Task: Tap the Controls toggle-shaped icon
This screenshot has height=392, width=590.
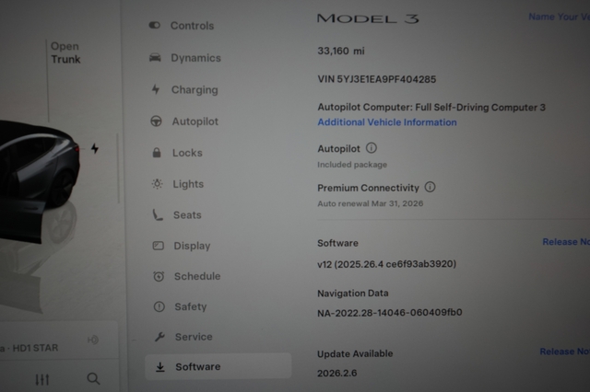Action: point(155,25)
